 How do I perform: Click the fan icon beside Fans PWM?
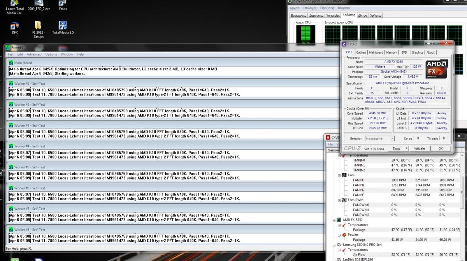pyautogui.click(x=344, y=200)
